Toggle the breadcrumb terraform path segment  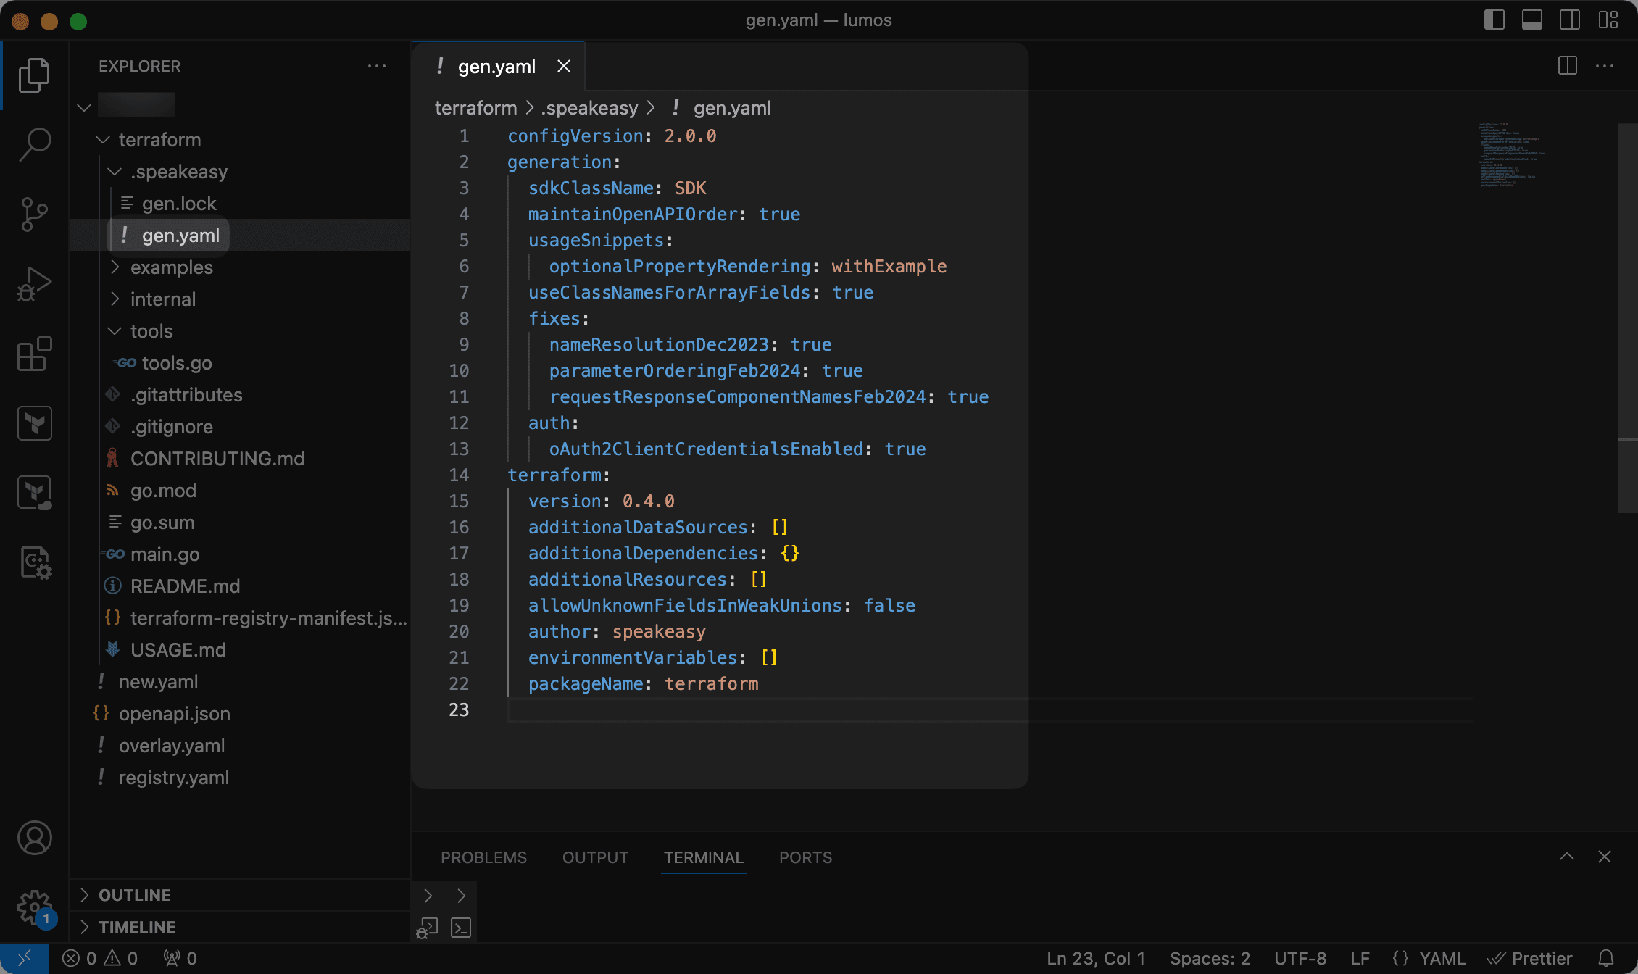click(475, 107)
